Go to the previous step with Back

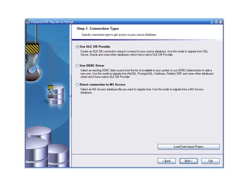[x=166, y=161]
